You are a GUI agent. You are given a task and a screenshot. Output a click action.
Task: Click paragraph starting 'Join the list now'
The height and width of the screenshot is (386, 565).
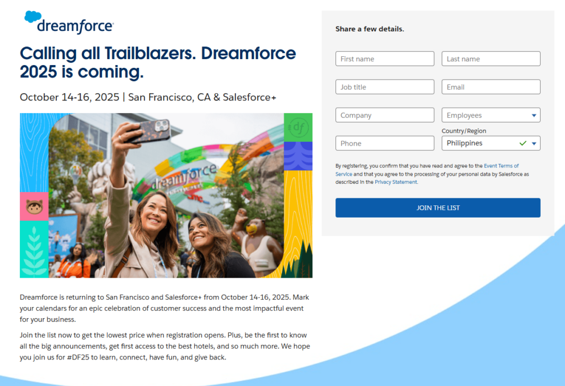pyautogui.click(x=164, y=346)
